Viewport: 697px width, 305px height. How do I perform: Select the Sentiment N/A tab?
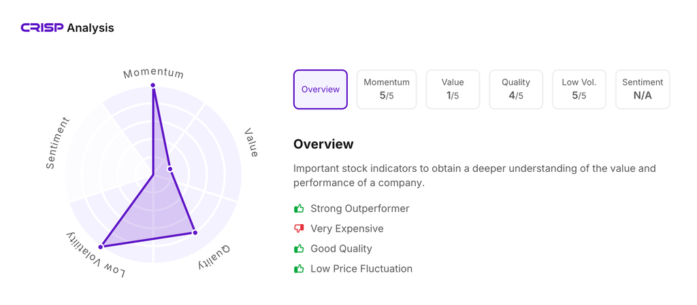(643, 89)
